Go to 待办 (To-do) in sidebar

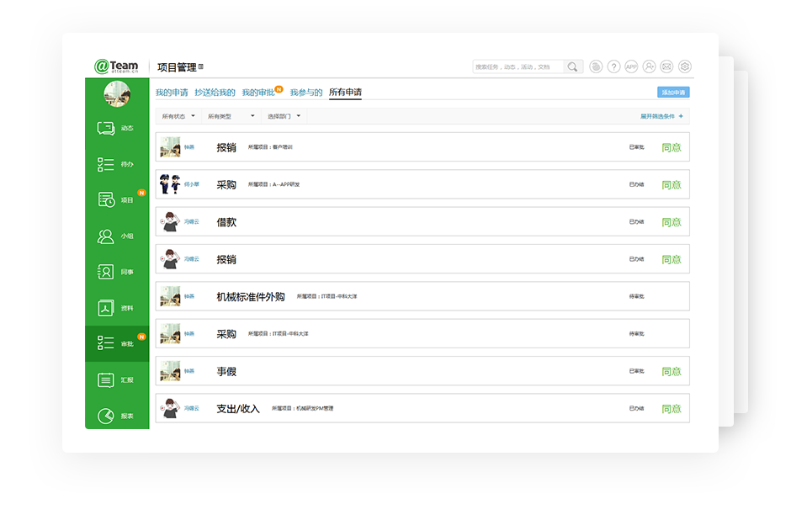pos(106,164)
